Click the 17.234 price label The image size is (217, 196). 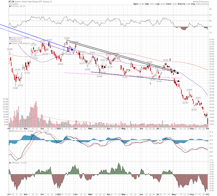point(20,85)
